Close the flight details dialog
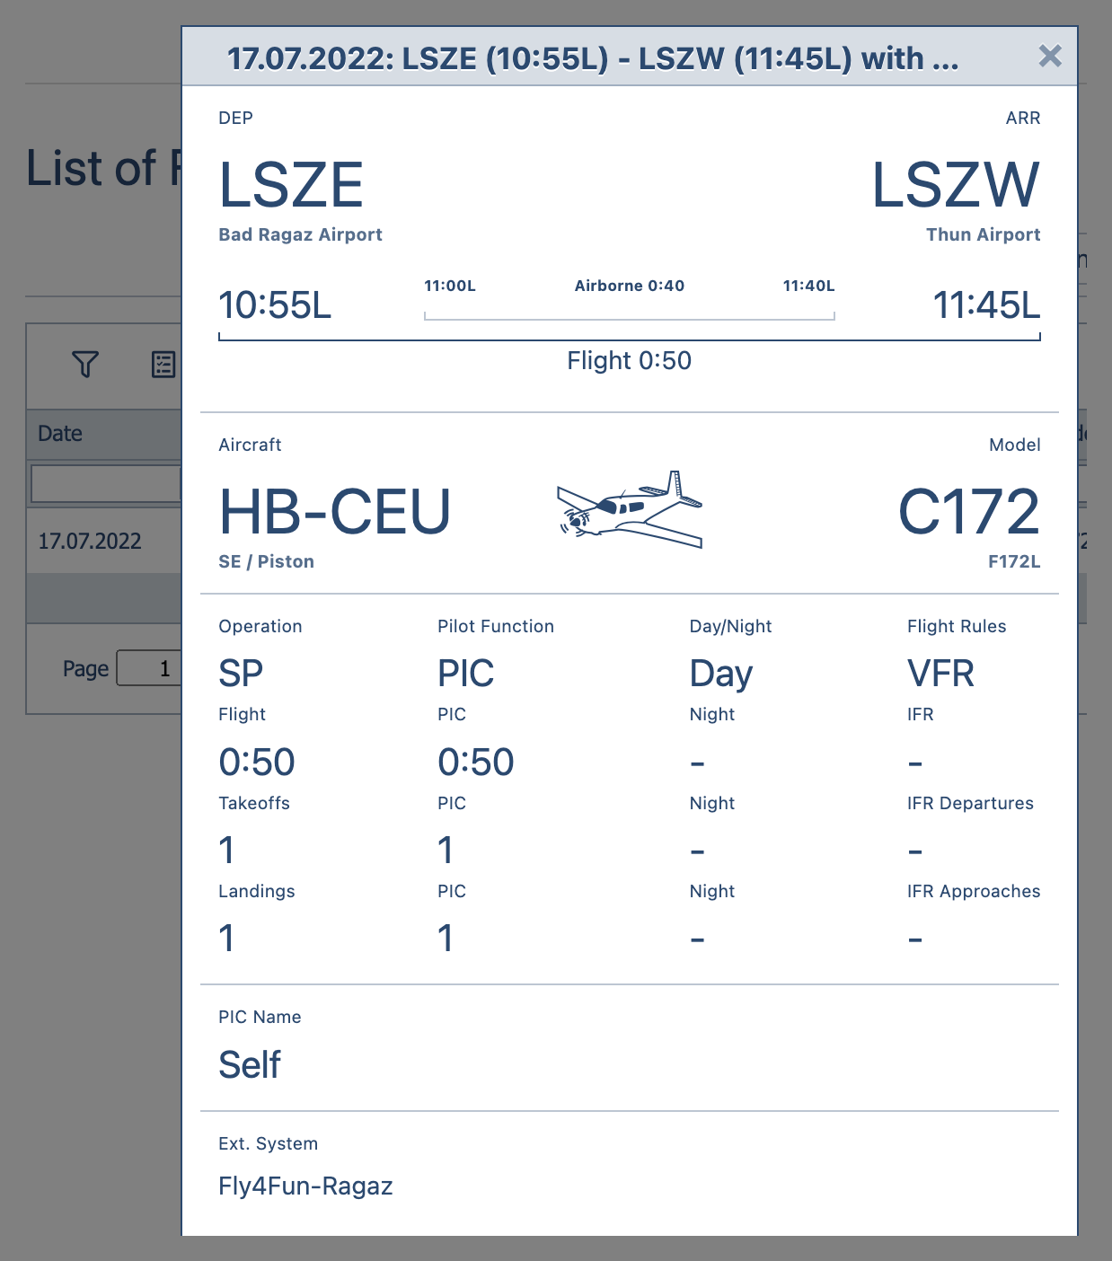The image size is (1112, 1261). pos(1050,57)
